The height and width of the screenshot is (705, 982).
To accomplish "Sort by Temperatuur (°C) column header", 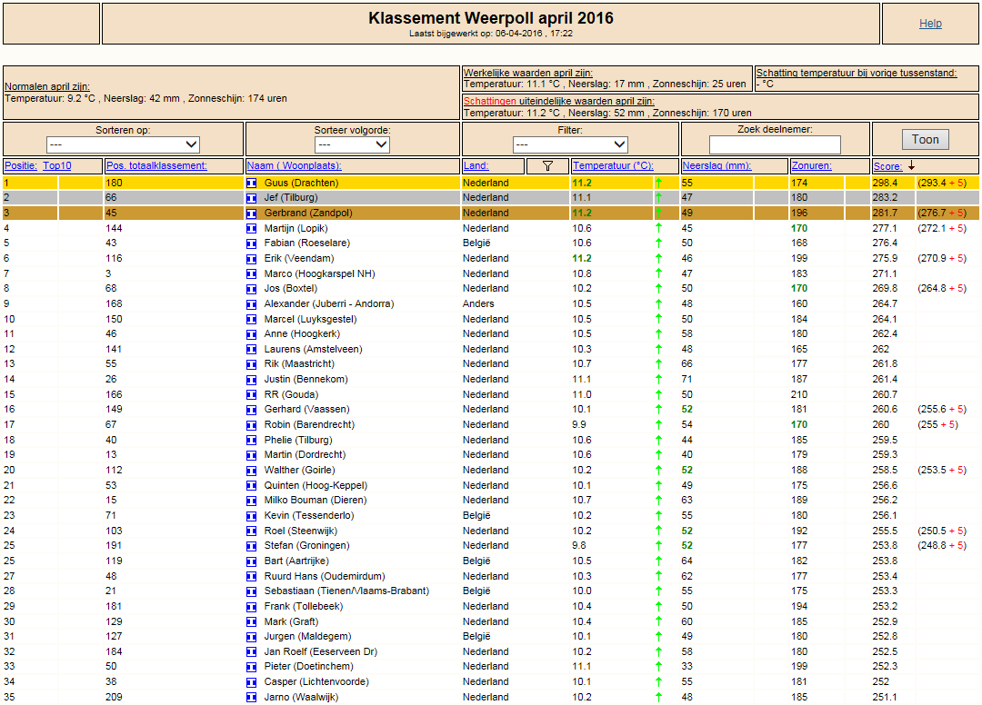I will [x=613, y=165].
